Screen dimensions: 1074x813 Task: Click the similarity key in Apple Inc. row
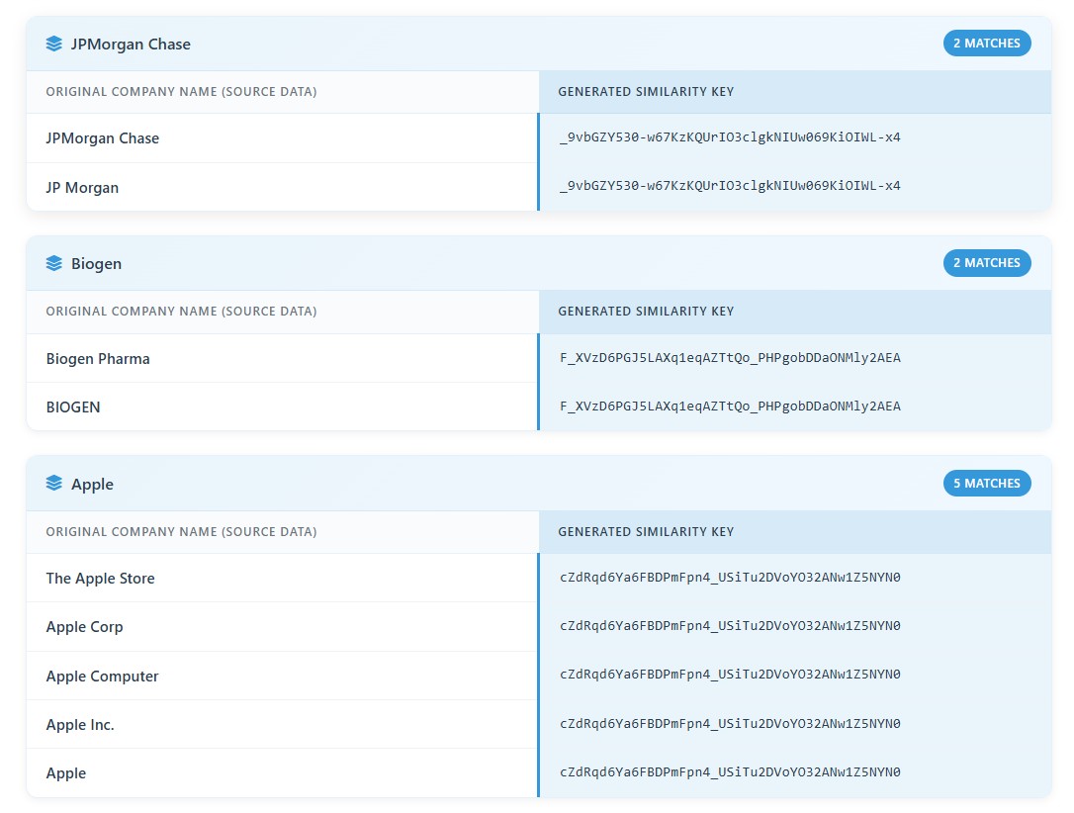(x=730, y=724)
